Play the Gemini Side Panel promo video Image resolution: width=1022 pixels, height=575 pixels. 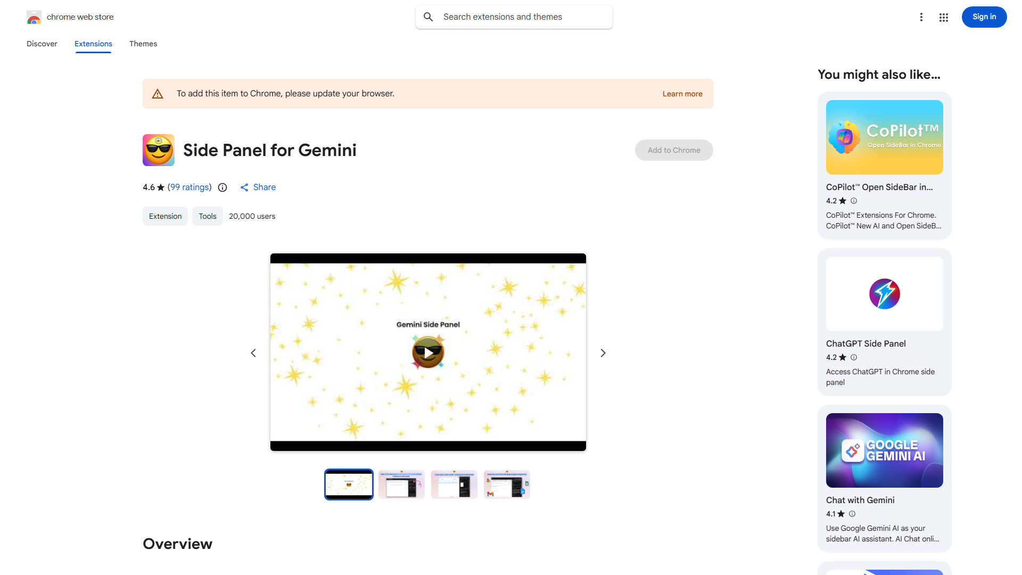tap(428, 352)
